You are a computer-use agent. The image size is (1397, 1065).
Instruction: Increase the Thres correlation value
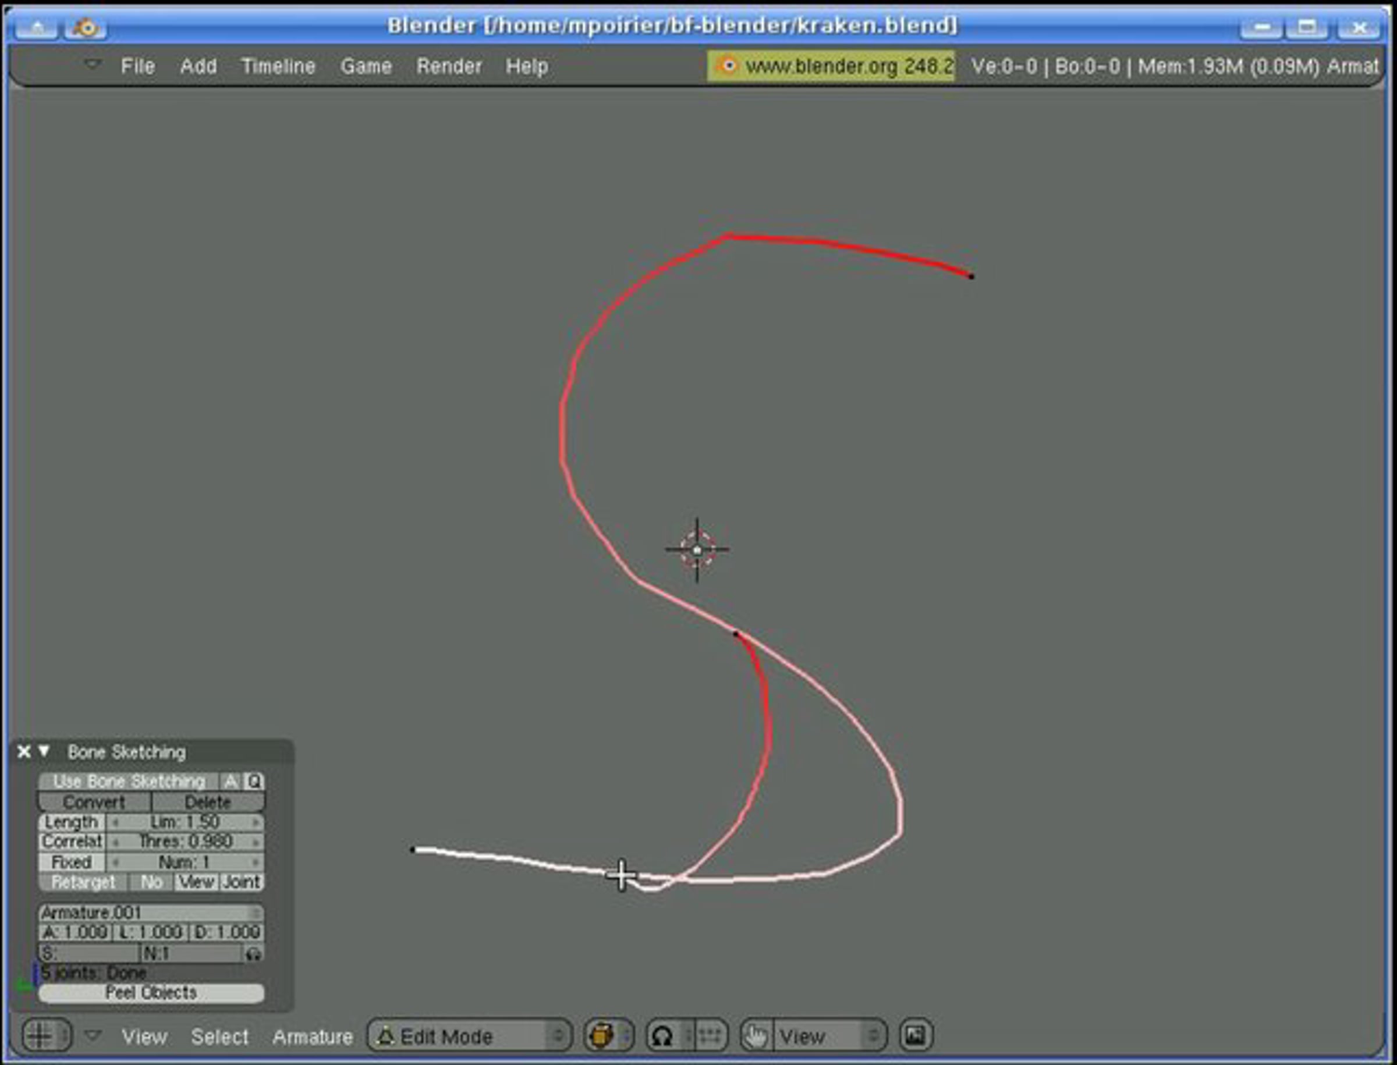256,842
